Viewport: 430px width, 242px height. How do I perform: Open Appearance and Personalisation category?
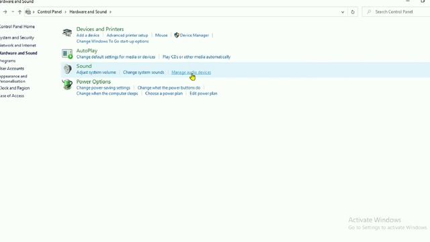[x=13, y=79]
